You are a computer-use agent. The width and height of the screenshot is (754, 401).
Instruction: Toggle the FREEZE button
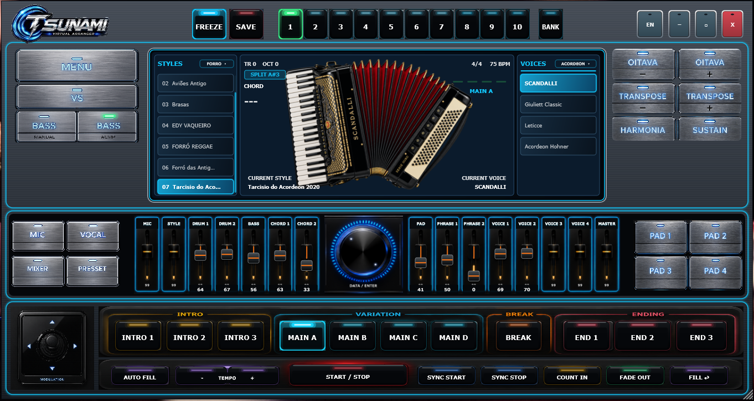pyautogui.click(x=209, y=24)
